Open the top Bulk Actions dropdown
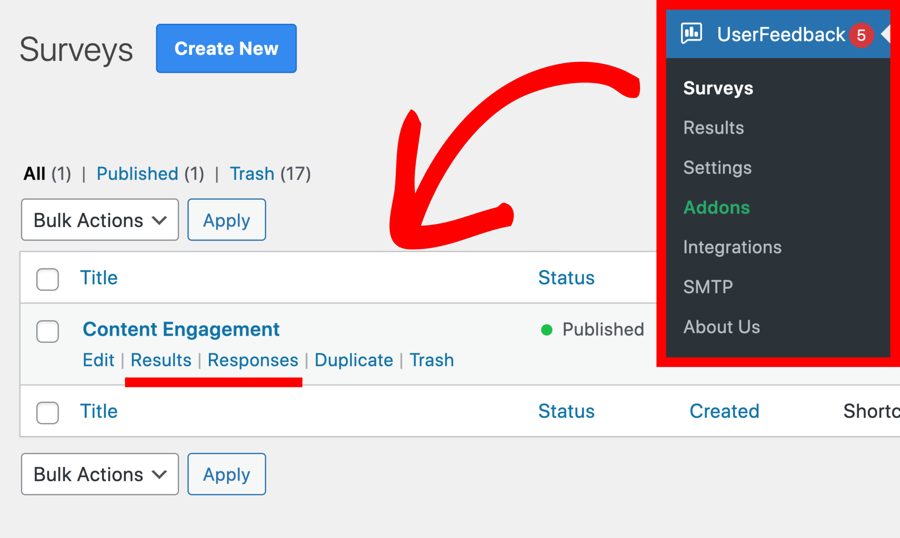Screen dimensions: 900x538 pyautogui.click(x=100, y=220)
